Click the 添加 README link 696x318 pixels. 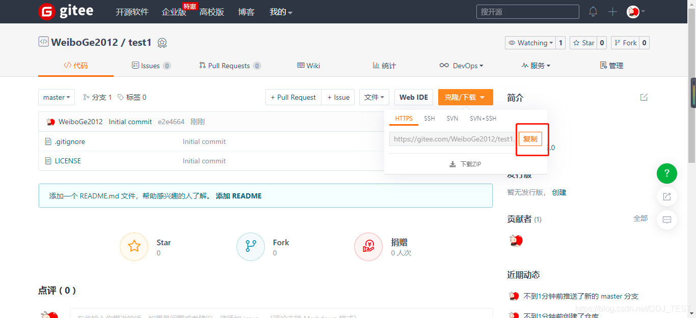tap(238, 196)
